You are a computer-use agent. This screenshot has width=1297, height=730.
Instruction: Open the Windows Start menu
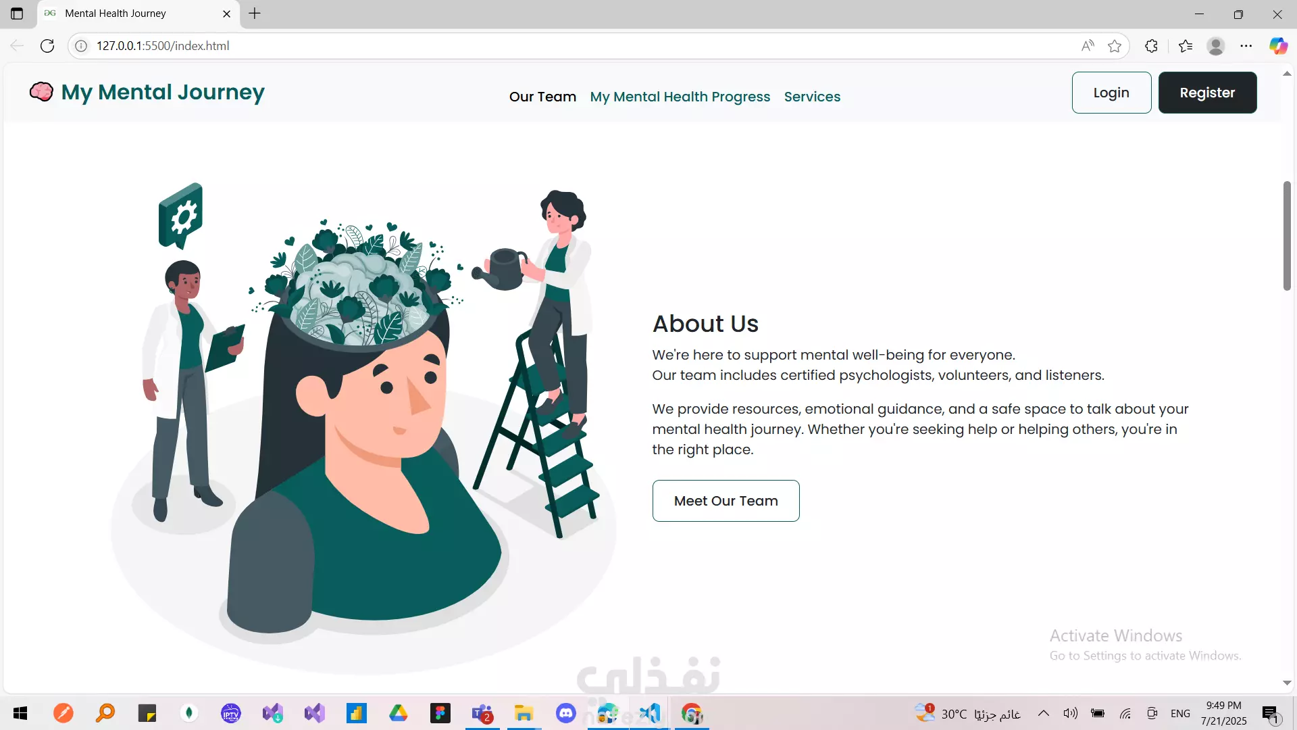(x=20, y=713)
